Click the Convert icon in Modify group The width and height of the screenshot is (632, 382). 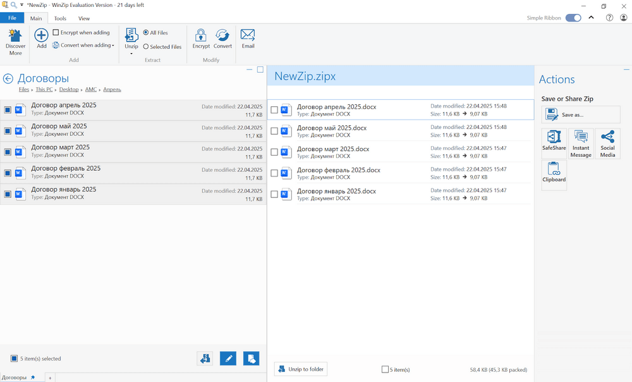(x=222, y=35)
